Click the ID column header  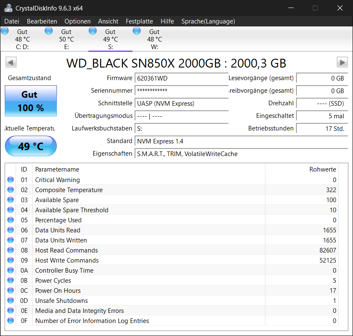pos(24,169)
